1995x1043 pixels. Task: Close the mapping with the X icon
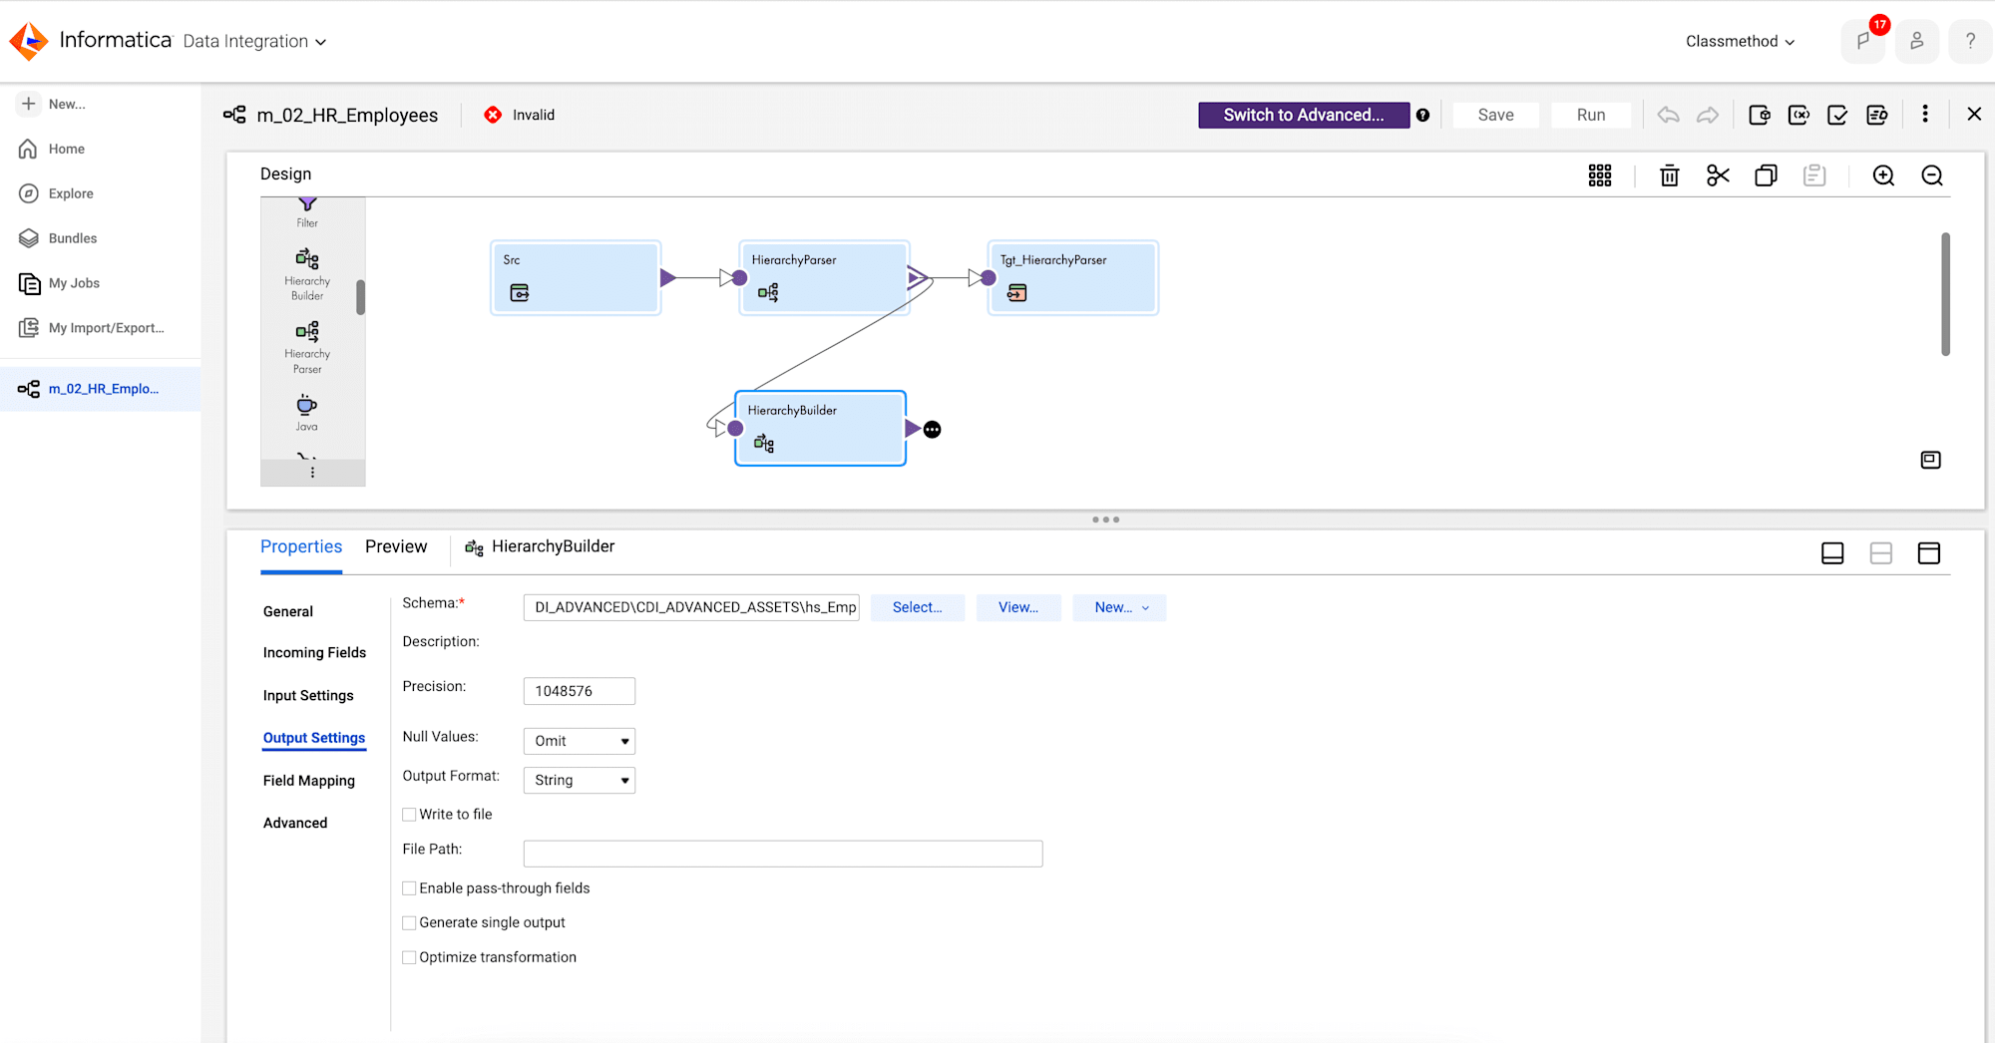pyautogui.click(x=1974, y=114)
